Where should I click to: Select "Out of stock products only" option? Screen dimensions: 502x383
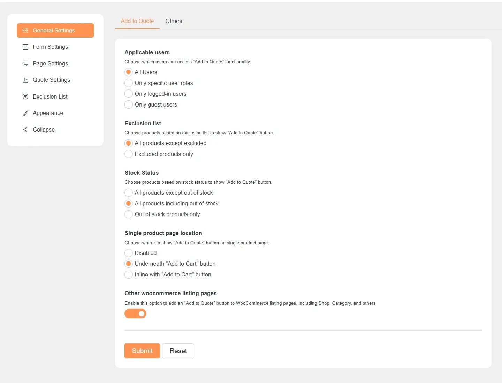click(x=129, y=214)
